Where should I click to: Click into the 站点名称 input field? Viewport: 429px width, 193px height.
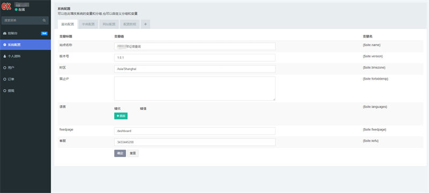click(x=195, y=47)
